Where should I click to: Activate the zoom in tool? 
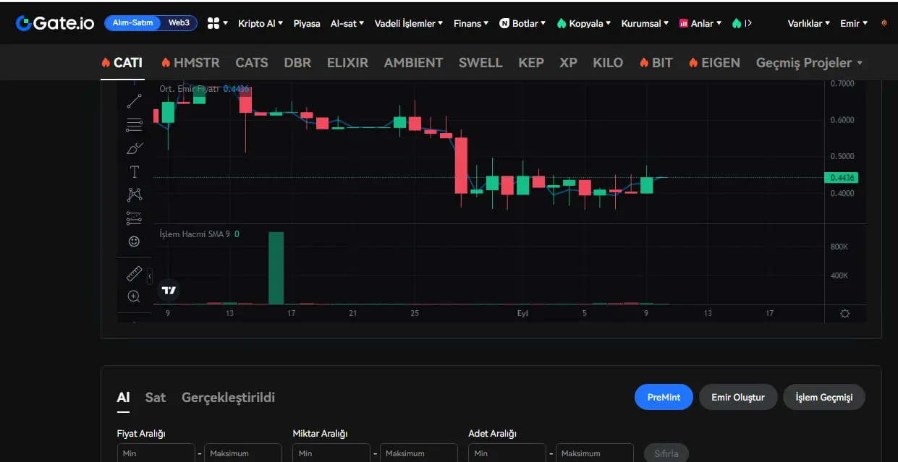134,296
